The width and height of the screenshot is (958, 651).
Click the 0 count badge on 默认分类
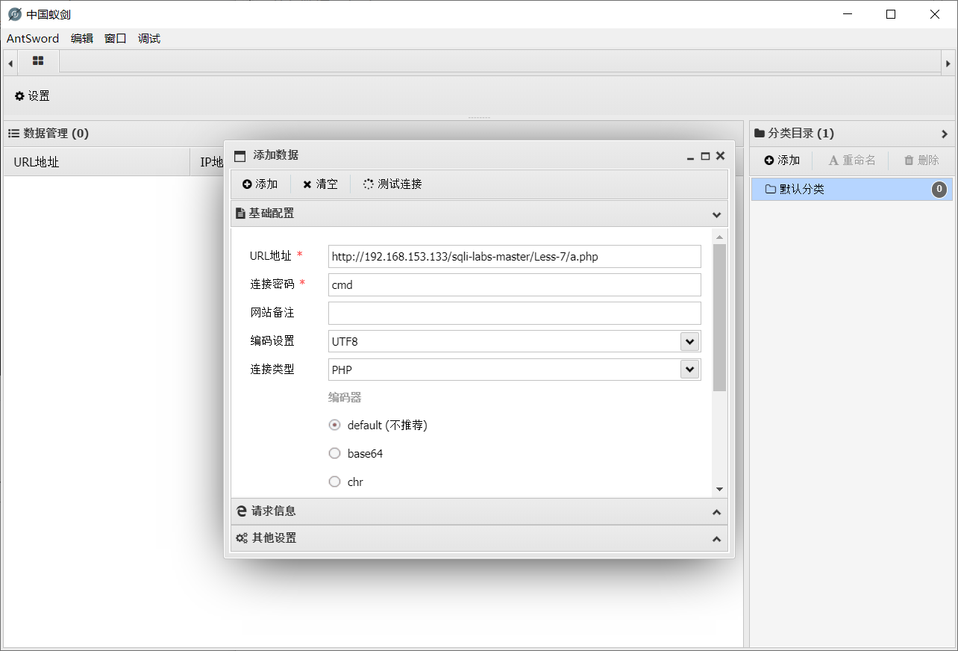(939, 190)
